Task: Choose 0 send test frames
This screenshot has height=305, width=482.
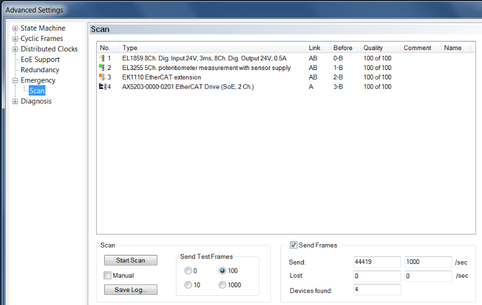Action: point(188,271)
